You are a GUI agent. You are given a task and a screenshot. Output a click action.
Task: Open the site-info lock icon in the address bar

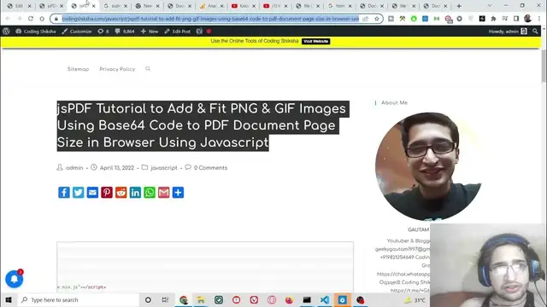pyautogui.click(x=56, y=19)
